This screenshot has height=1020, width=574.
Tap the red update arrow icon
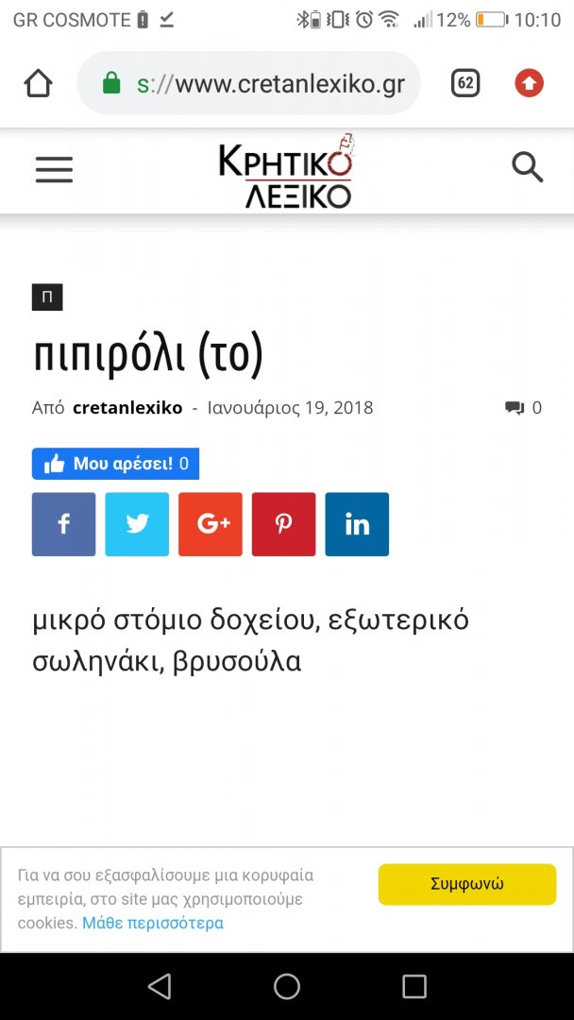tap(529, 83)
